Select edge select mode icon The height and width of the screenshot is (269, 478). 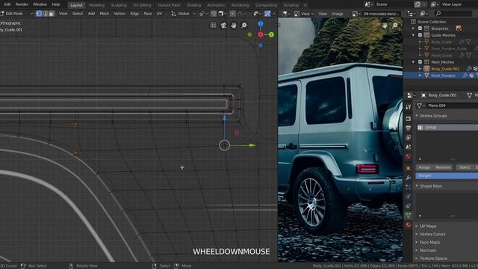[x=45, y=13]
